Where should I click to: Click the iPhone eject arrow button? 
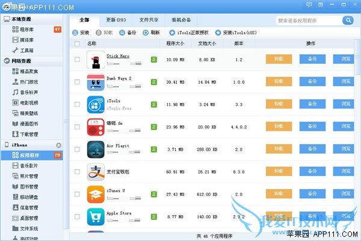tap(59, 145)
